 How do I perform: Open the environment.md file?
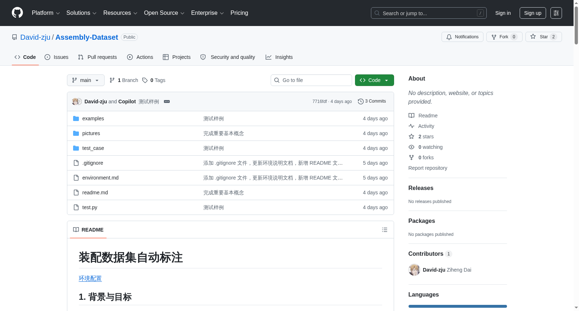click(x=100, y=178)
